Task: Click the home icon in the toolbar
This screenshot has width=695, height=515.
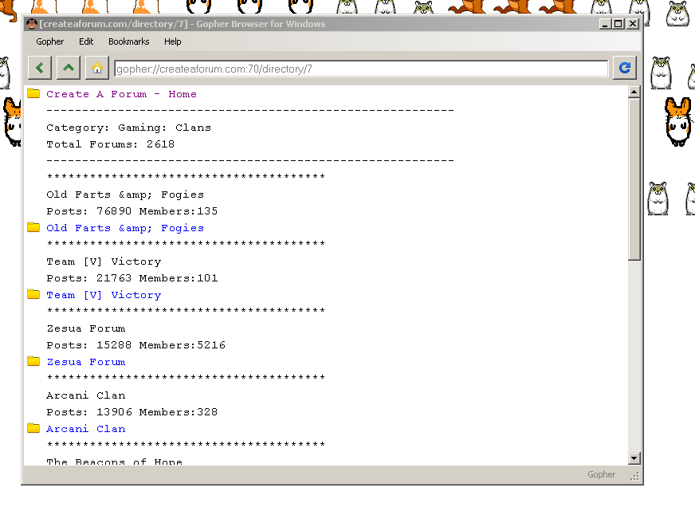Action: pos(96,68)
